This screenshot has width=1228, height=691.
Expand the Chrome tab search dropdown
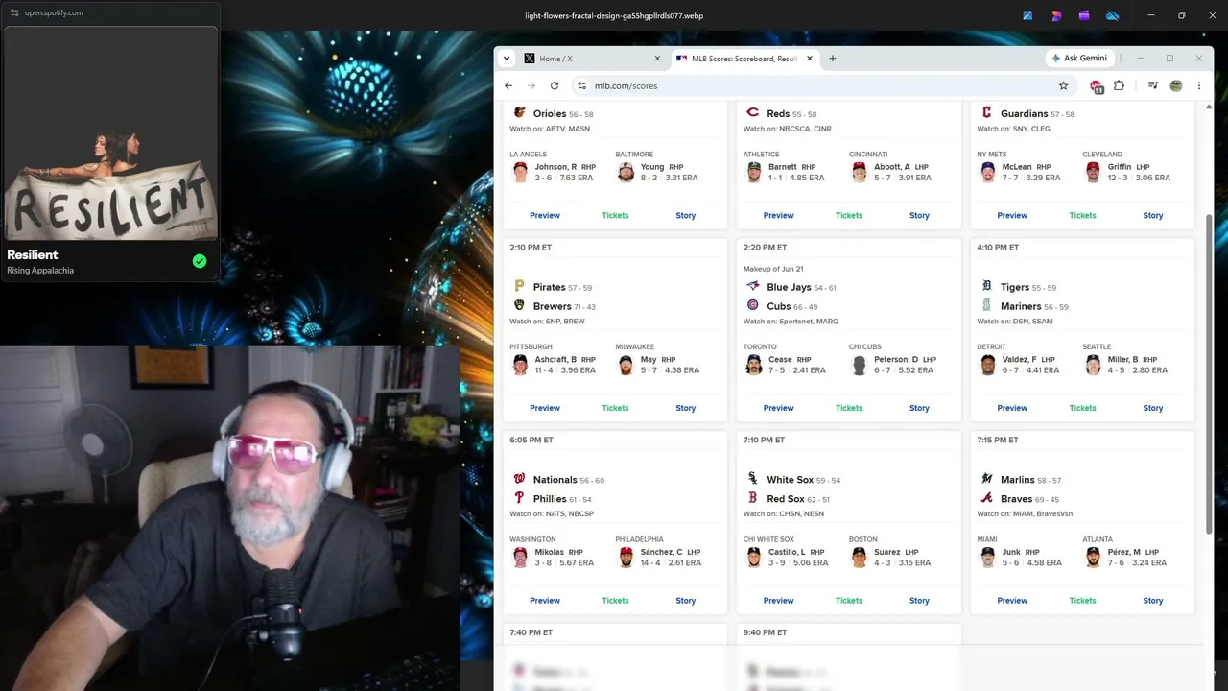(507, 59)
